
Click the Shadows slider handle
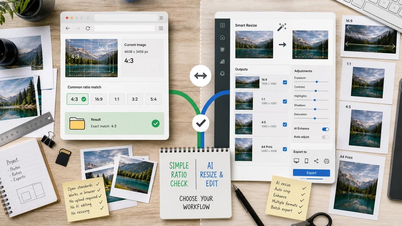315,109
